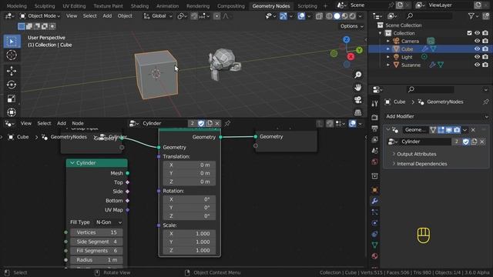Click the blue Z axis gizmo

point(346,39)
